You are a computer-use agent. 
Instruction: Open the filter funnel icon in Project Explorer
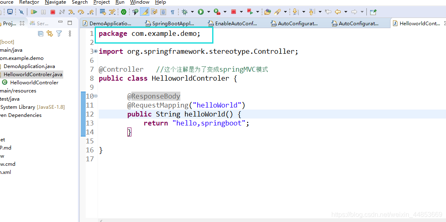[x=59, y=34]
